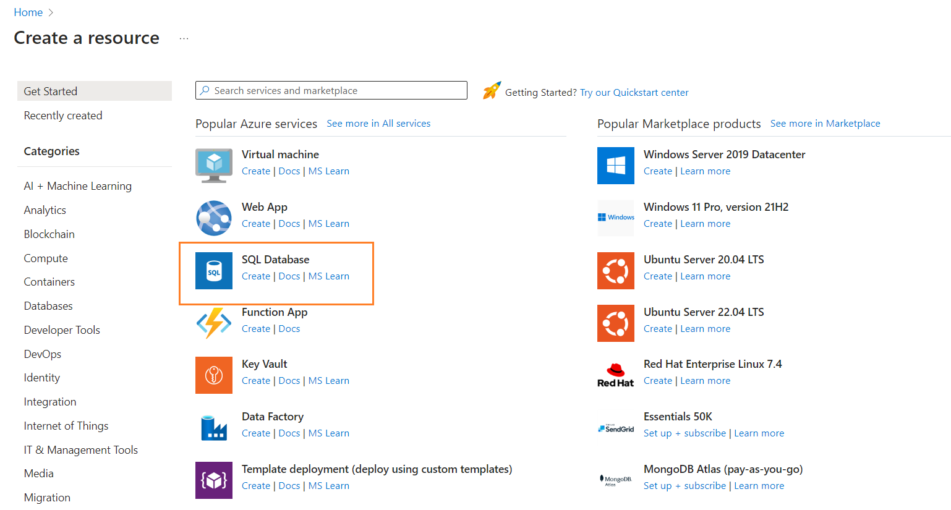
Task: Click Try our Quickstart center link
Action: (634, 93)
